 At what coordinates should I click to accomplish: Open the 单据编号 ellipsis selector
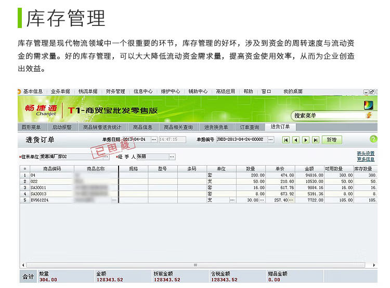tap(270, 140)
